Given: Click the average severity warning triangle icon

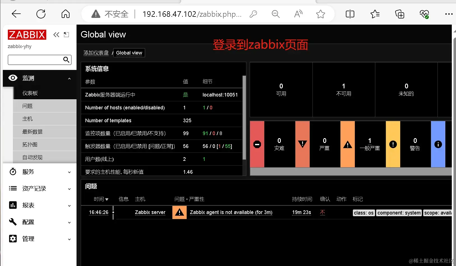Looking at the screenshot, I should pyautogui.click(x=348, y=144).
